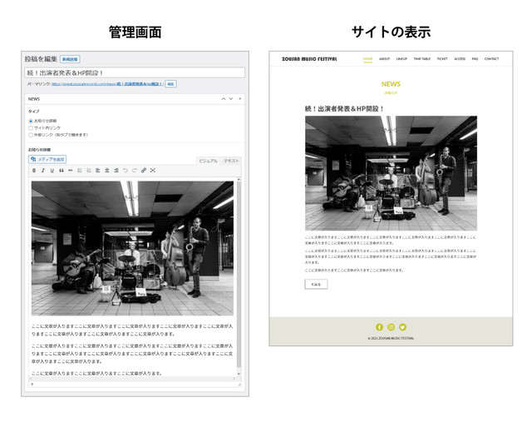Click footer copyright ZOUSAN MUSIC FESTIVAL text
The width and height of the screenshot is (532, 437).
point(391,338)
